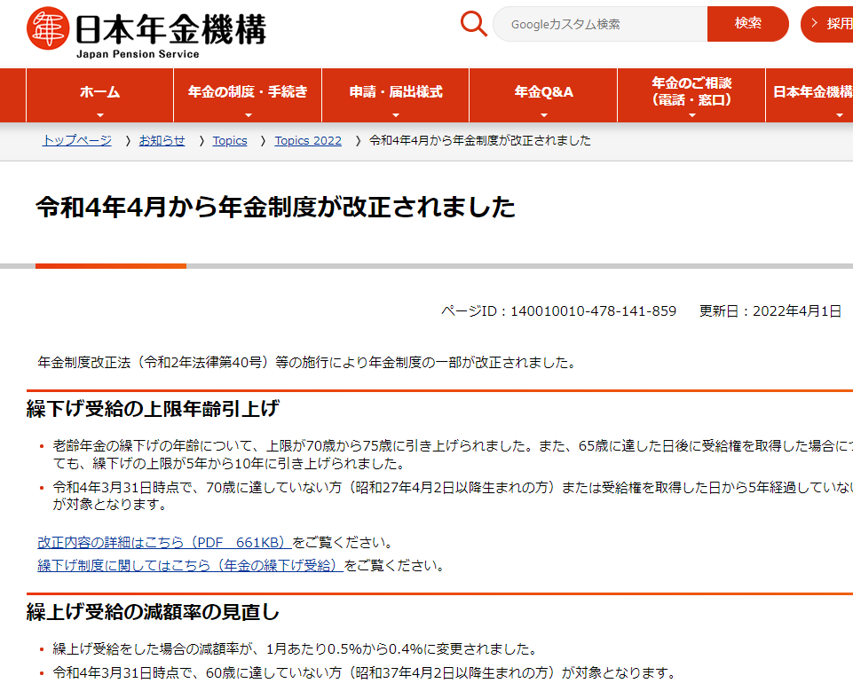Screen dimensions: 853x691
Task: Go to お知らせ breadcrumb link
Action: (x=162, y=141)
